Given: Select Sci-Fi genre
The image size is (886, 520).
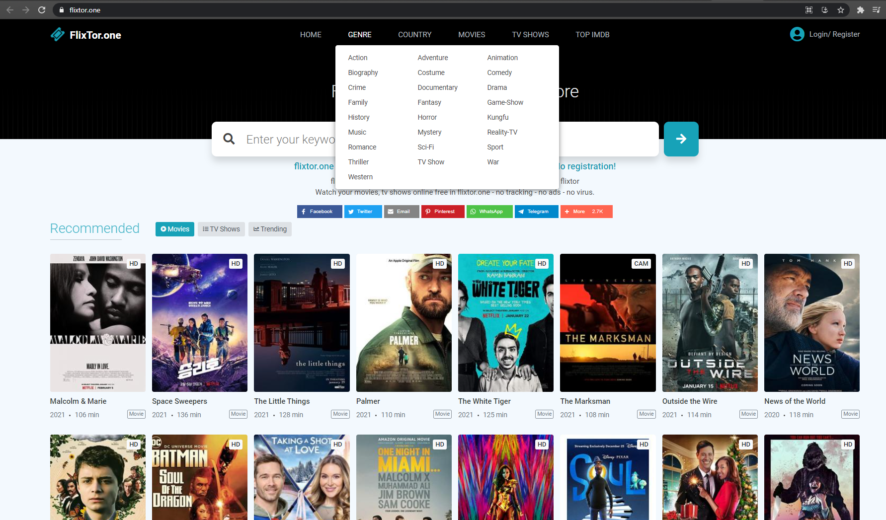Looking at the screenshot, I should [426, 147].
